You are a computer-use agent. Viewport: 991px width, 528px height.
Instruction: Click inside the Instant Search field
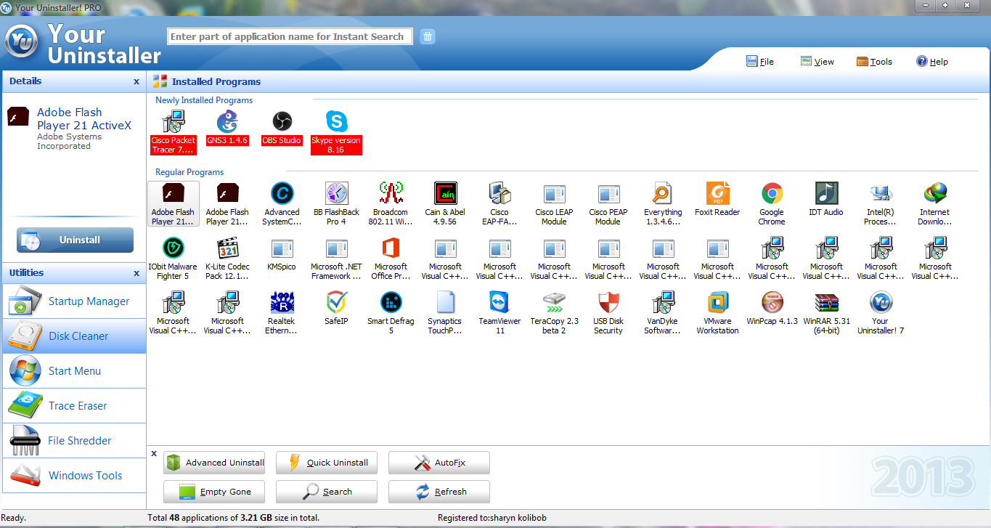[x=289, y=36]
